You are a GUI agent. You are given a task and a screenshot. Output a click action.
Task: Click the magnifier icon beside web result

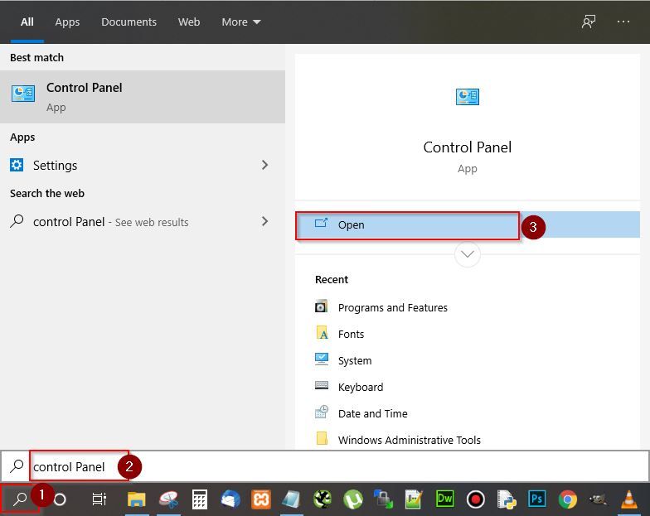pos(17,221)
